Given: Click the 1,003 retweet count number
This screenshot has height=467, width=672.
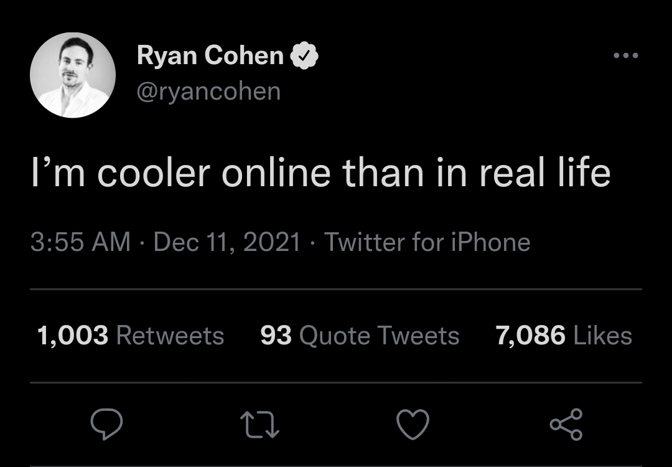Looking at the screenshot, I should pyautogui.click(x=72, y=336).
